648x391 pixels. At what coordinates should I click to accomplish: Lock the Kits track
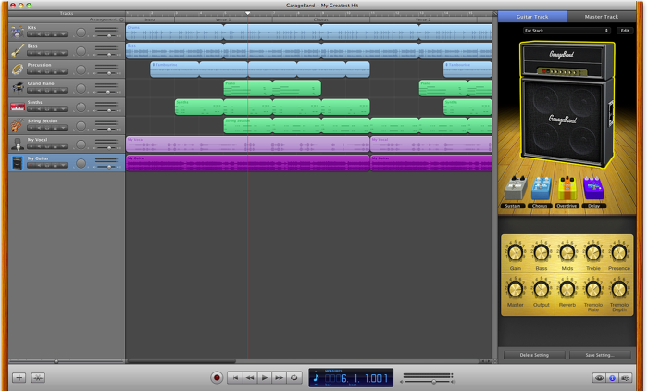[x=55, y=34]
